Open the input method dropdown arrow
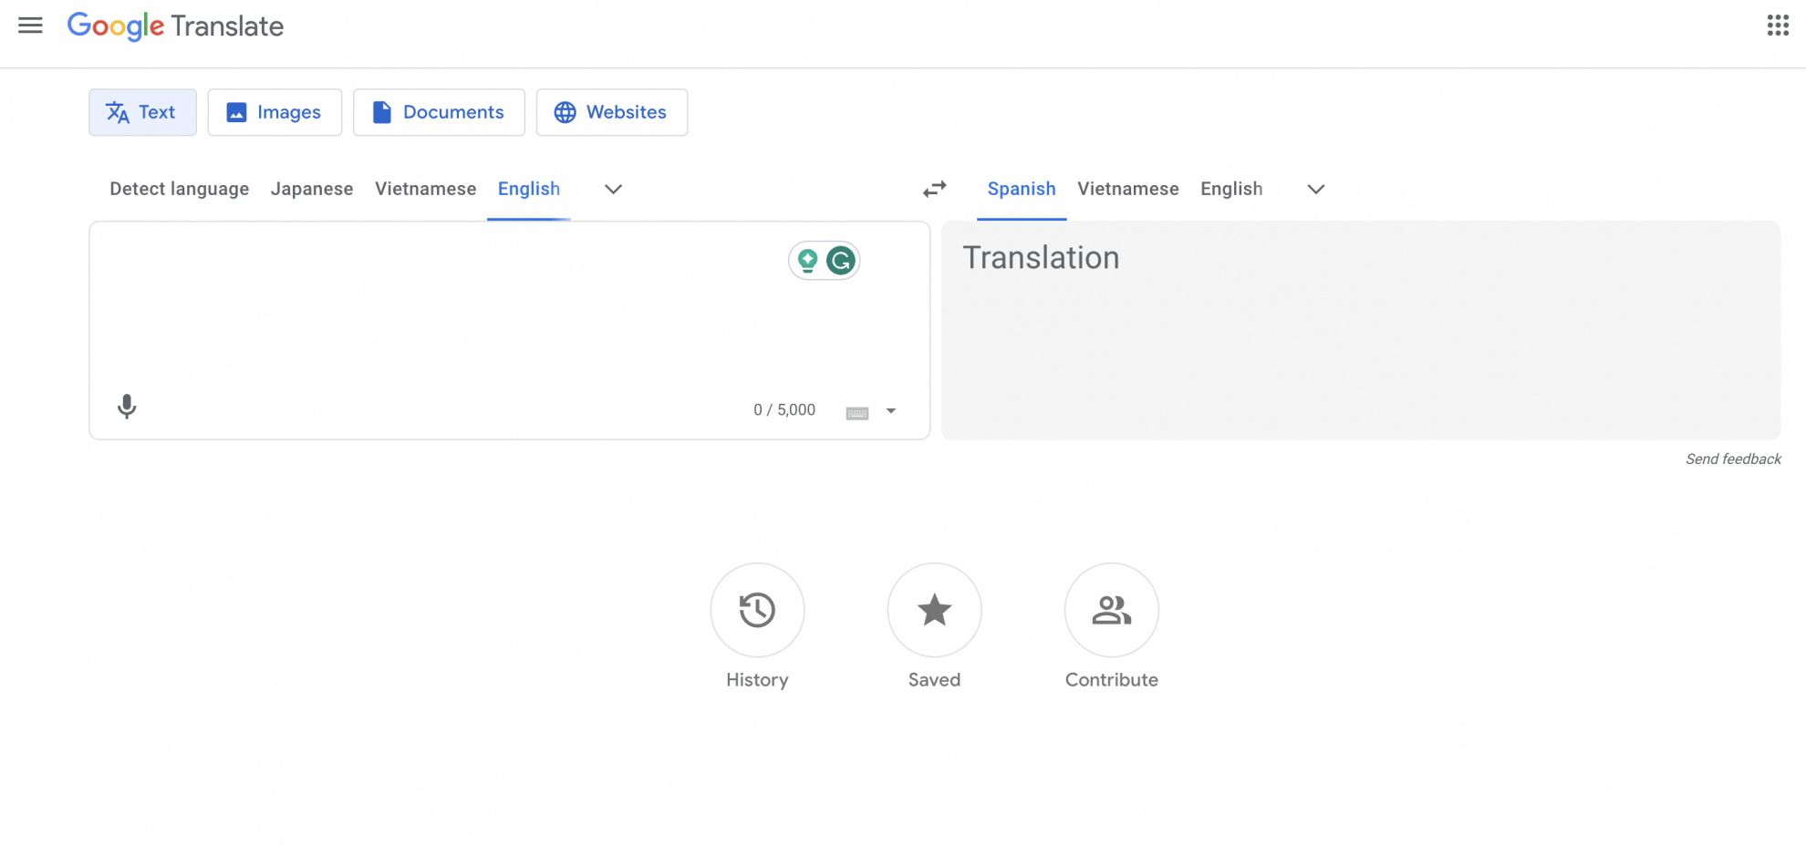Image resolution: width=1806 pixels, height=846 pixels. pos(890,410)
